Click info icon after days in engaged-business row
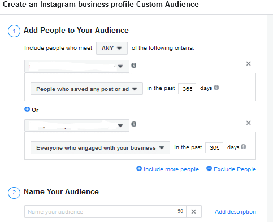This screenshot has height=222, width=273. click(x=244, y=147)
